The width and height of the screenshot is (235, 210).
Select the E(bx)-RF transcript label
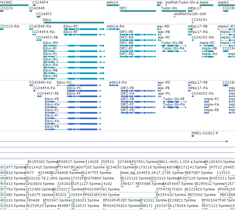pos(70,32)
